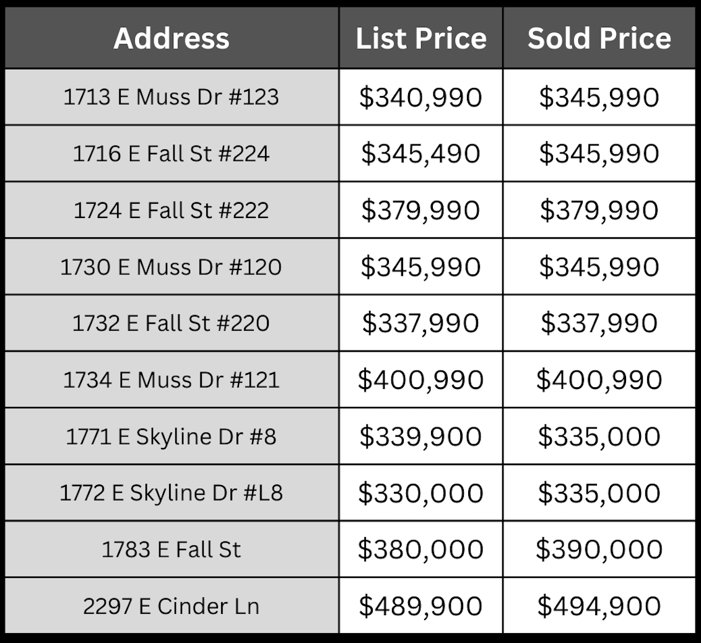Click the $339,900 list price cell
This screenshot has height=643, width=701.
421,437
